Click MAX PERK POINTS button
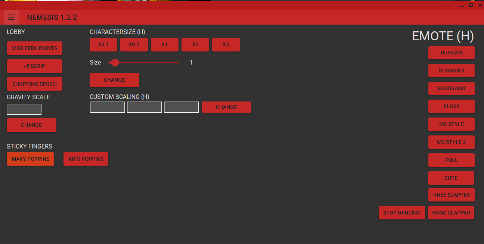The width and height of the screenshot is (484, 244). pos(35,48)
